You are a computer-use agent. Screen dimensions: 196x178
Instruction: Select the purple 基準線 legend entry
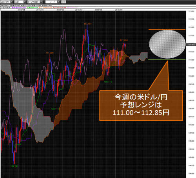click(19, 7)
